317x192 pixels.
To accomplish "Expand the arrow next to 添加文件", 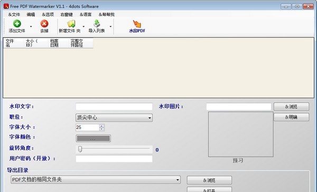I will (x=31, y=26).
